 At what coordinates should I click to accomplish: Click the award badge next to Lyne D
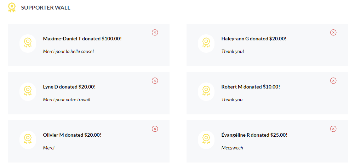pos(28,91)
